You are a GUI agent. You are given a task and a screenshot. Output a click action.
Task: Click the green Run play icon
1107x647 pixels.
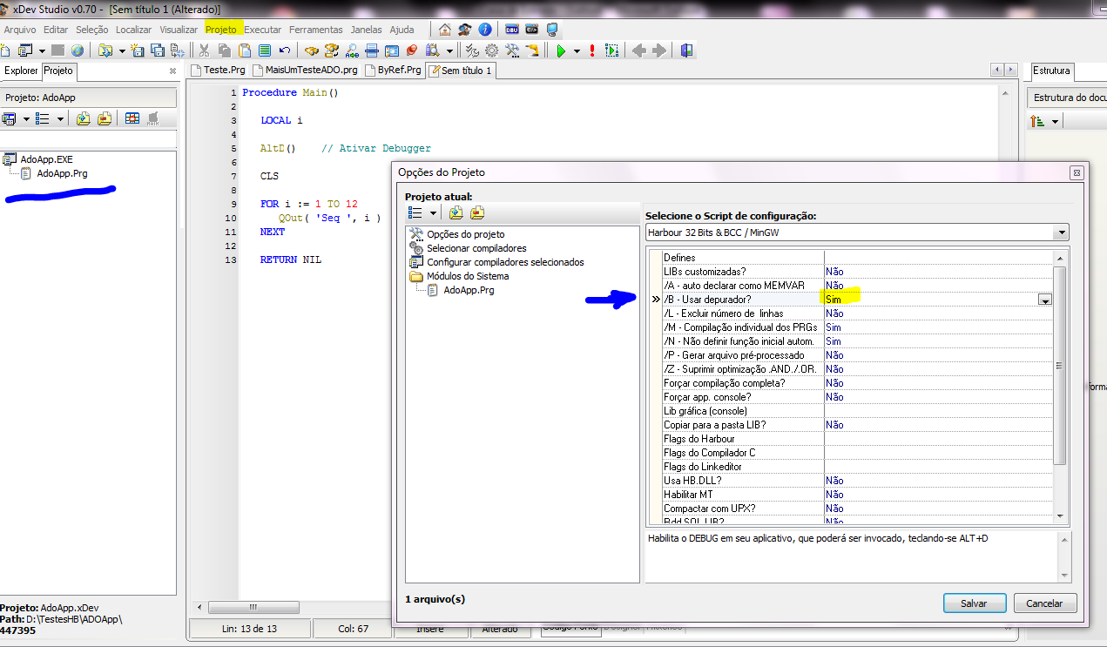[561, 51]
